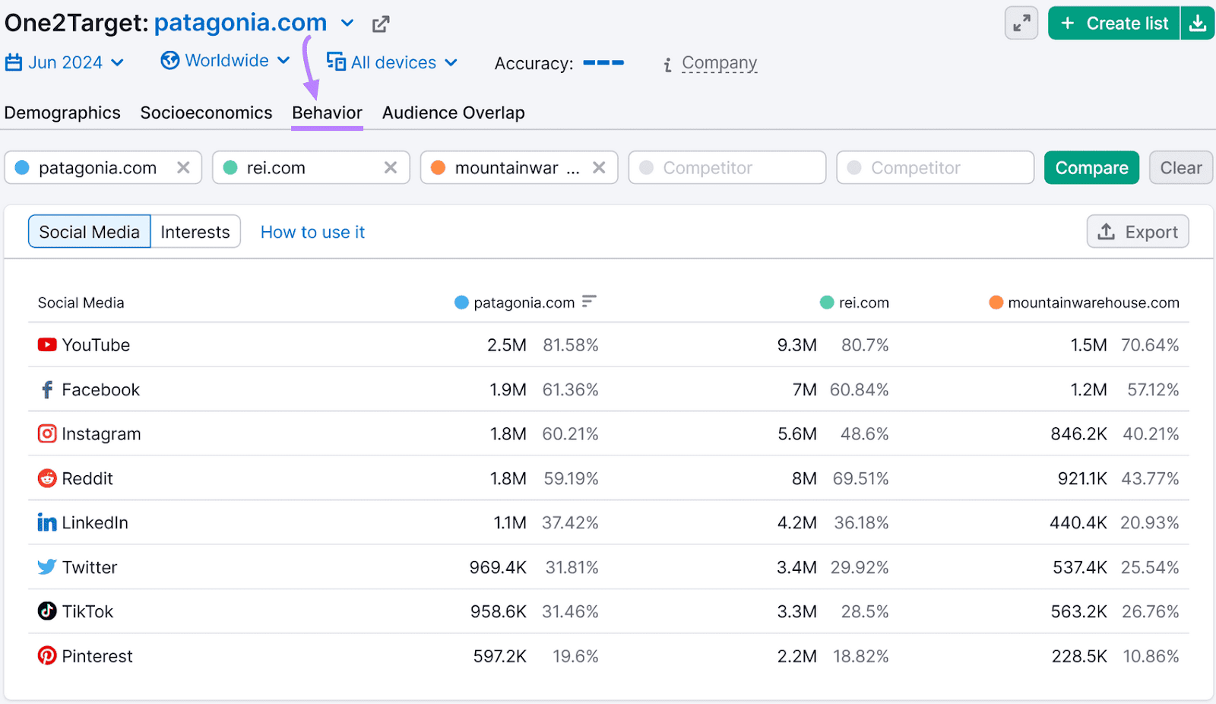
Task: Open the Audience Overlap tab
Action: tap(453, 113)
